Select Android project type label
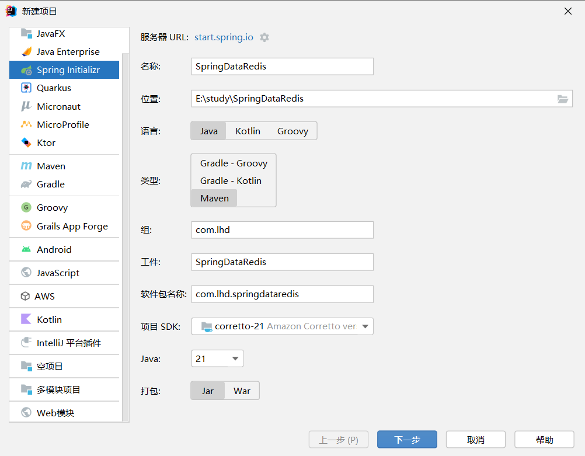Viewport: 585px width, 456px height. pos(54,250)
